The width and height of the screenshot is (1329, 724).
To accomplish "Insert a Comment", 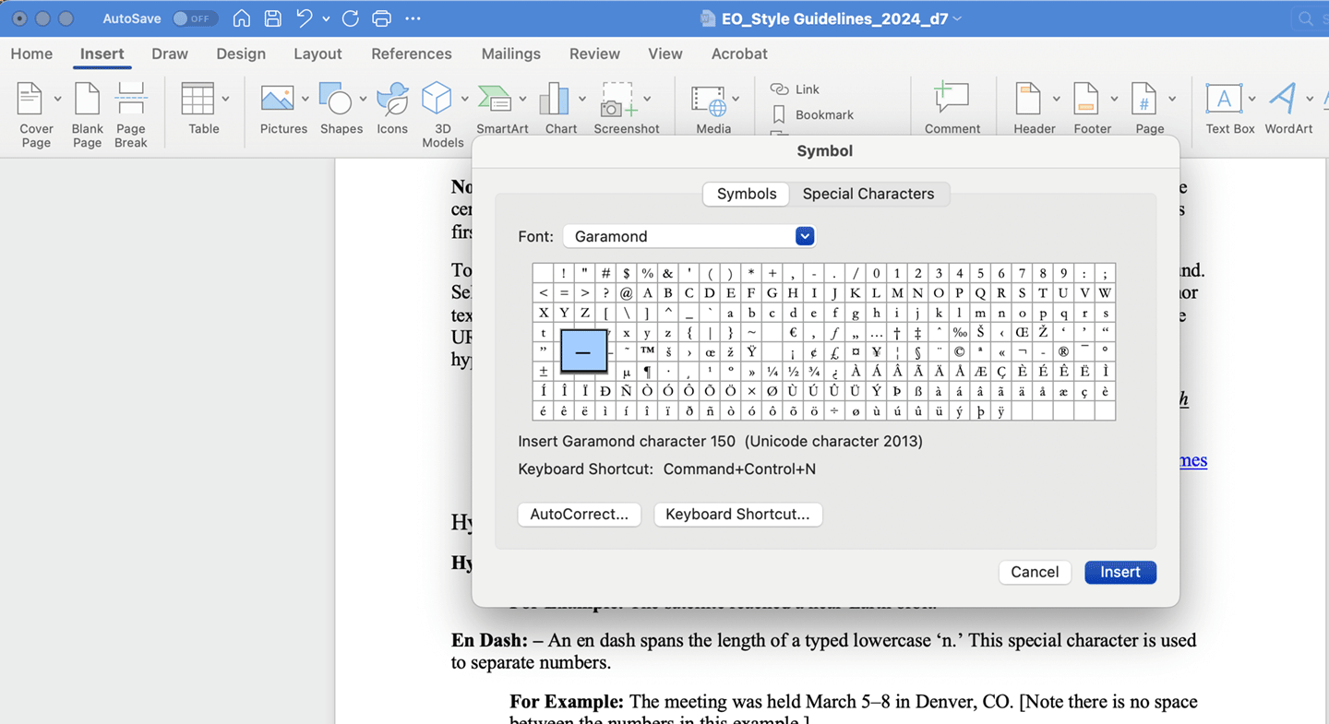I will click(x=952, y=108).
